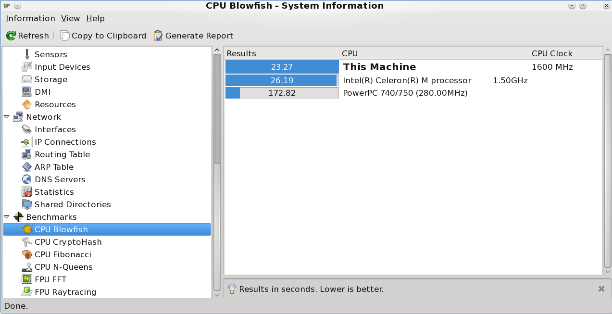This screenshot has width=612, height=314.
Task: Open the View menu
Action: [70, 18]
